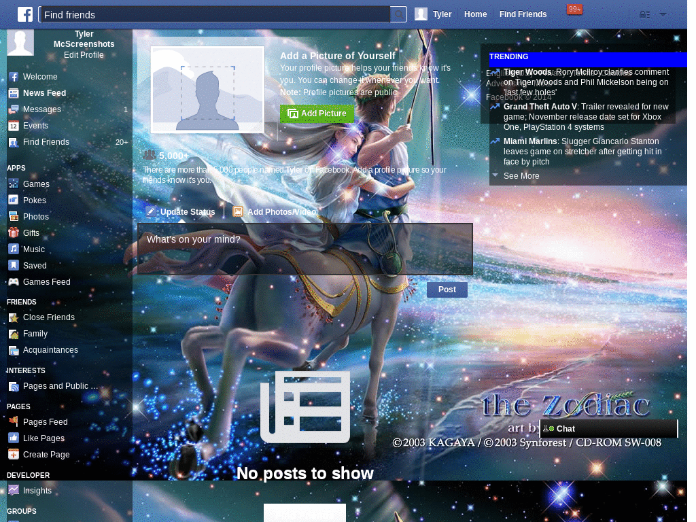Screen dimensions: 696x522
Task: Click the Edit Profile link
Action: tap(84, 55)
